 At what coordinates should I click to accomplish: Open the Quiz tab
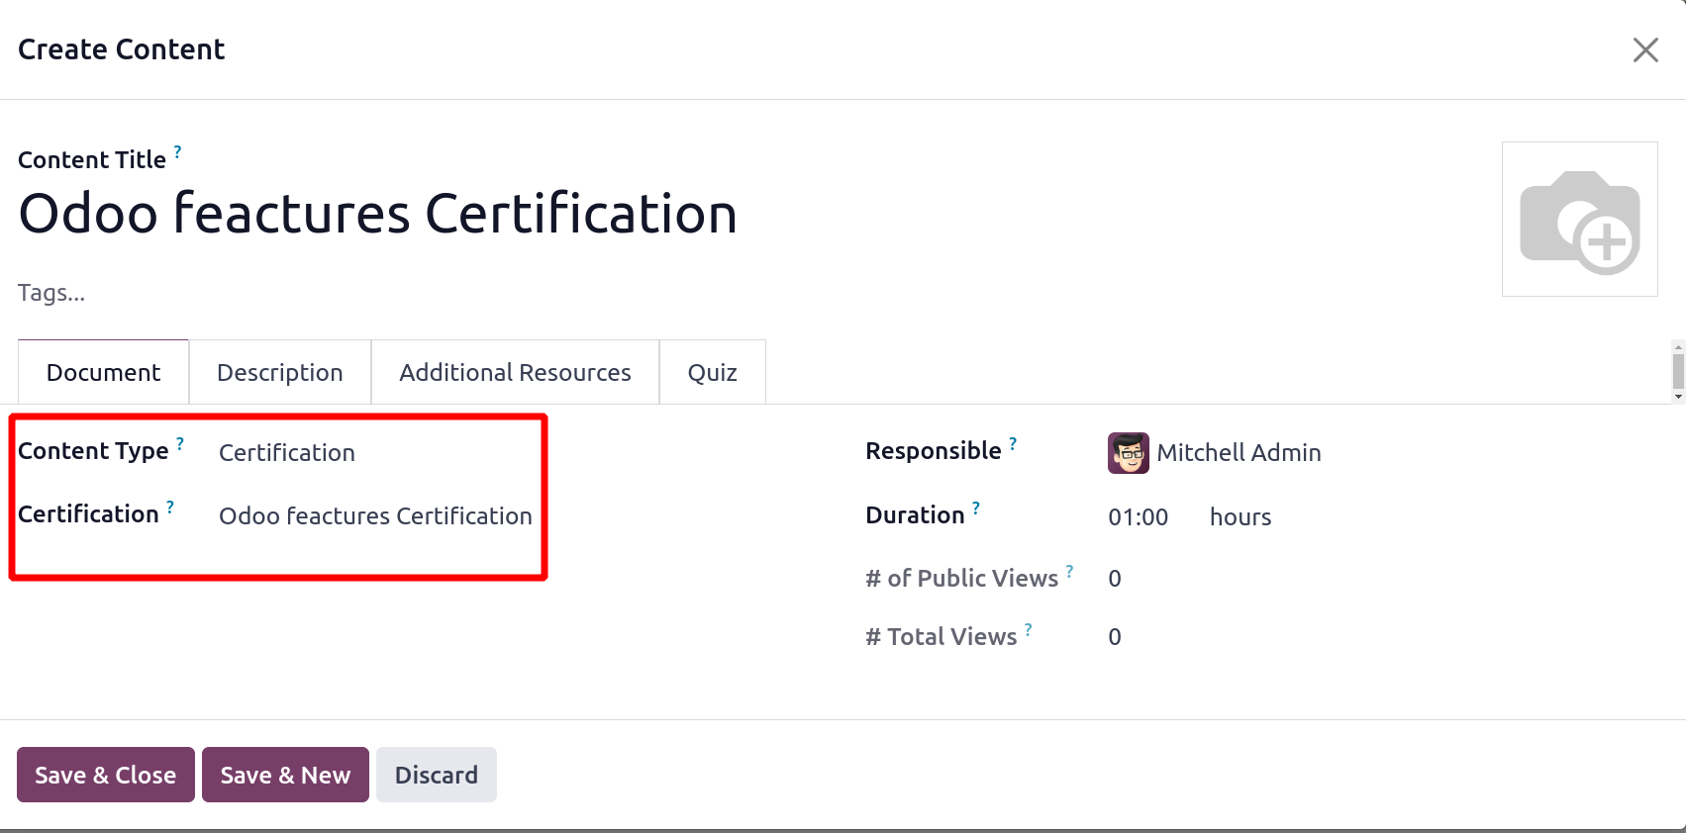click(x=713, y=372)
